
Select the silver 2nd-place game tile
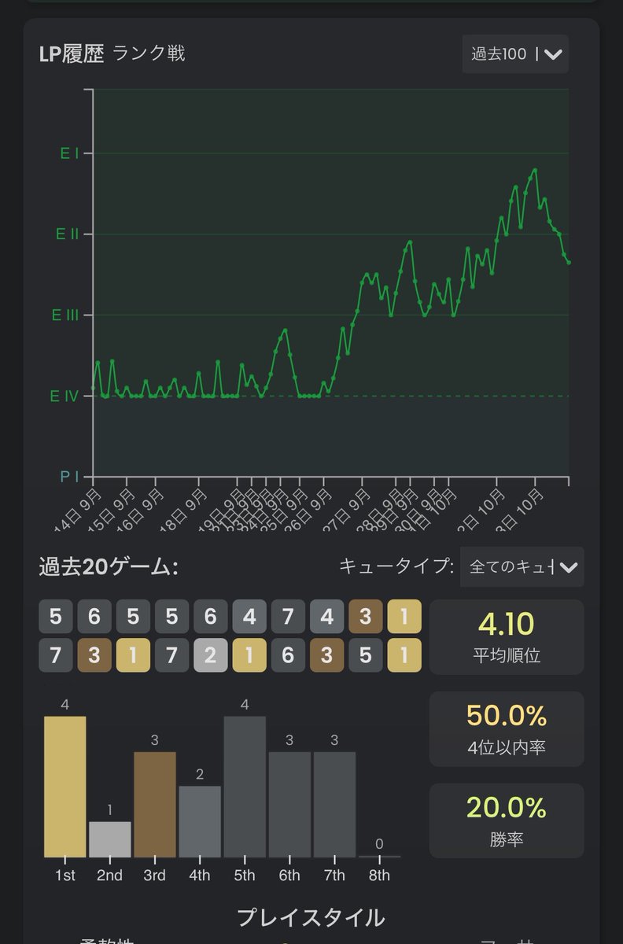(210, 655)
